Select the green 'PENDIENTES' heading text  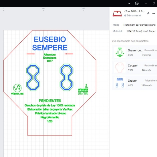point(50,101)
